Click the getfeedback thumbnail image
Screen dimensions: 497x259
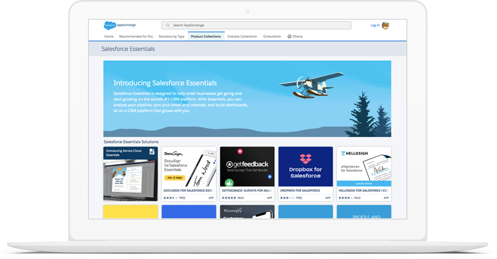[247, 166]
